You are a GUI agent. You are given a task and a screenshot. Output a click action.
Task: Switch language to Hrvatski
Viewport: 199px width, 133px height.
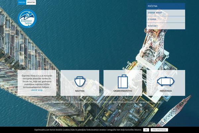click(31, 2)
